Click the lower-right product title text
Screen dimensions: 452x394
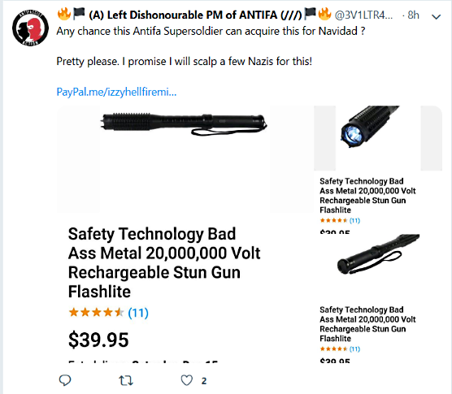(367, 324)
